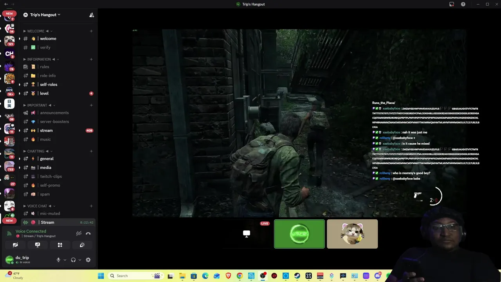Collapse the CHATTING category

(x=38, y=151)
